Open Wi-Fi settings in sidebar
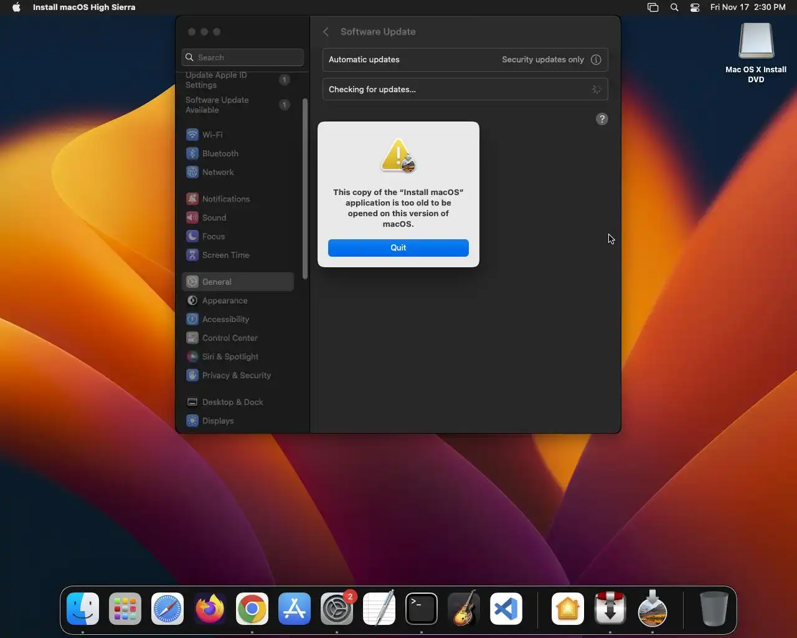This screenshot has width=797, height=638. pyautogui.click(x=237, y=135)
